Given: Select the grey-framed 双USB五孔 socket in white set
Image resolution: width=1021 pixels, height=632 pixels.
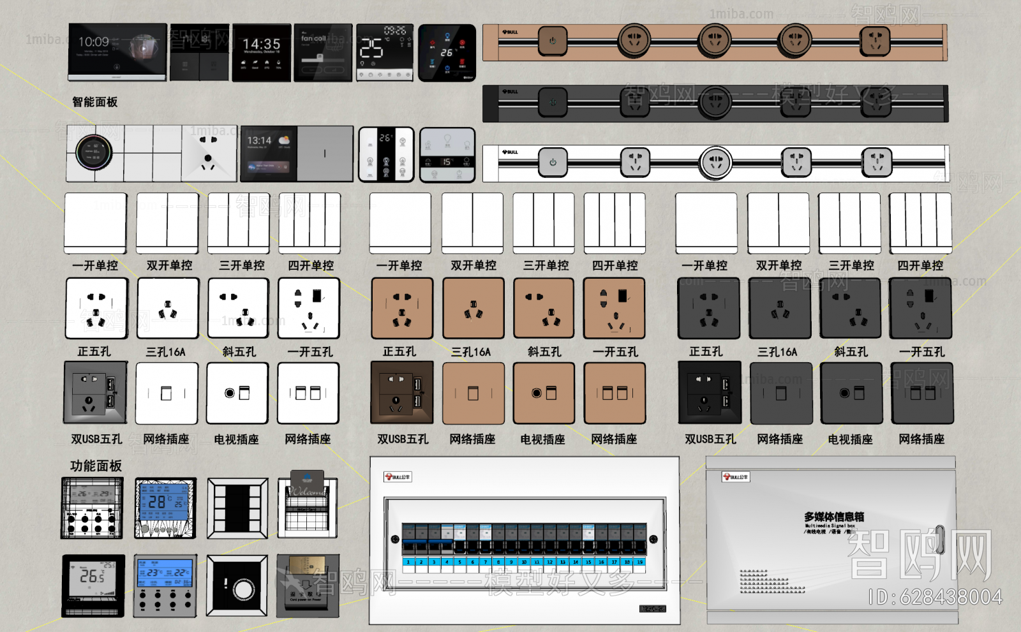Looking at the screenshot, I should pos(96,393).
